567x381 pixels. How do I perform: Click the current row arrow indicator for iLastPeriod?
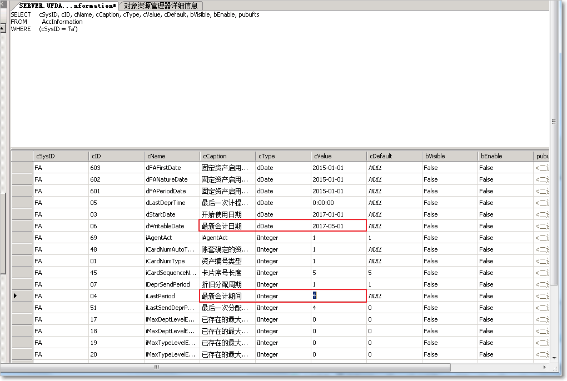(16, 296)
